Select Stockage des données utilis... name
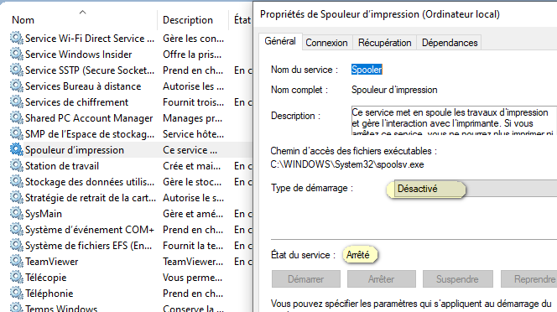 (x=90, y=182)
